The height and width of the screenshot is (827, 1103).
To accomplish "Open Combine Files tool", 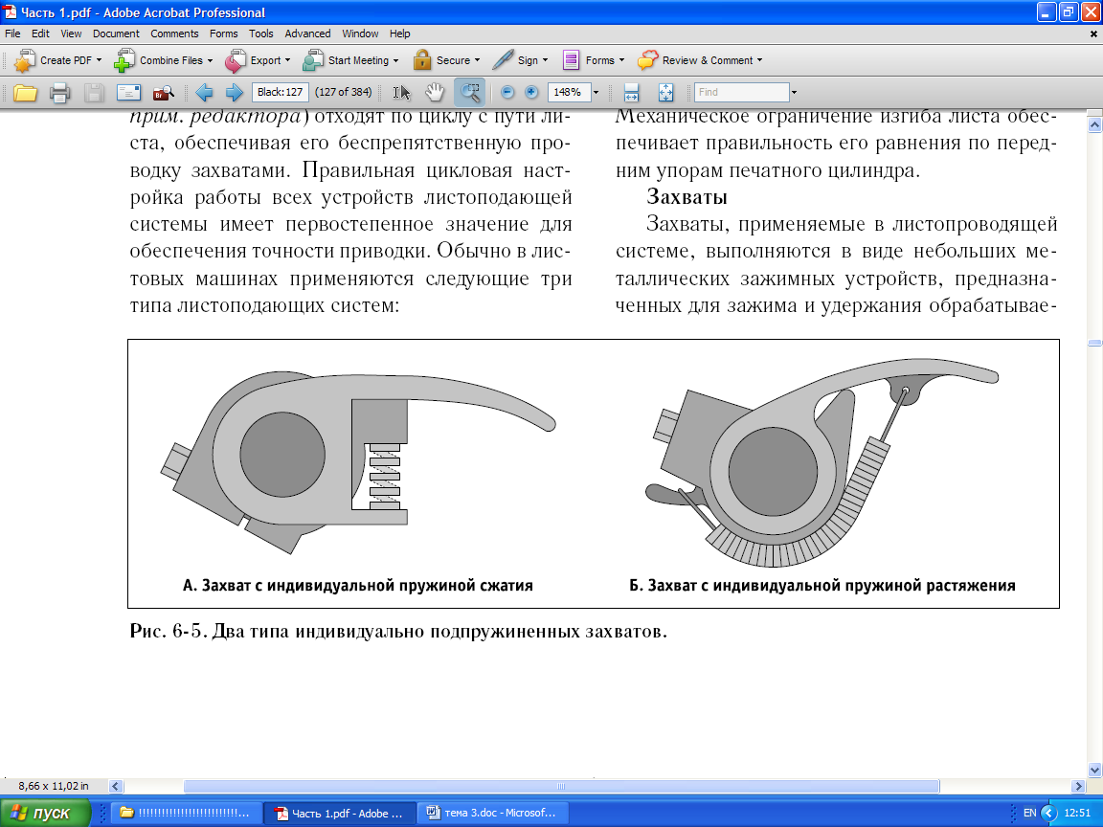I will (x=163, y=60).
